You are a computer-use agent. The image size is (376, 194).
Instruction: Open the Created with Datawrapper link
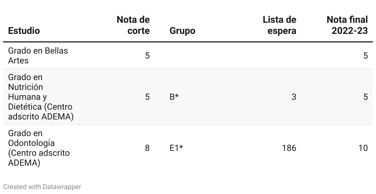tap(42, 187)
